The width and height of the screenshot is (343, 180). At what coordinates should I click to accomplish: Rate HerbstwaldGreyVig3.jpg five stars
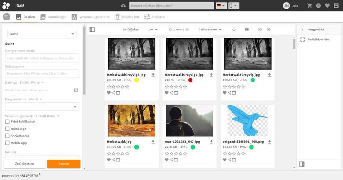[127, 87]
